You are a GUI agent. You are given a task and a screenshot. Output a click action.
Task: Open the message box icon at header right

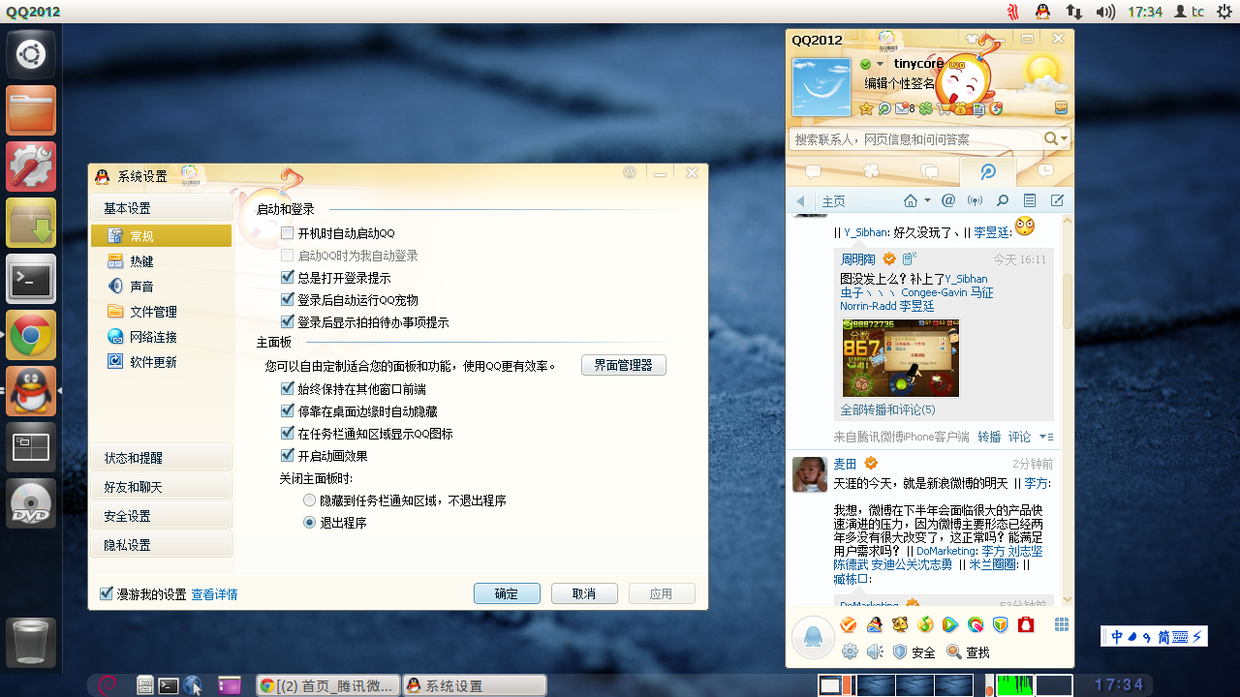pyautogui.click(x=1061, y=107)
